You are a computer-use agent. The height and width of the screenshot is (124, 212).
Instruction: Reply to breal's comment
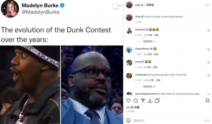coord(155,67)
